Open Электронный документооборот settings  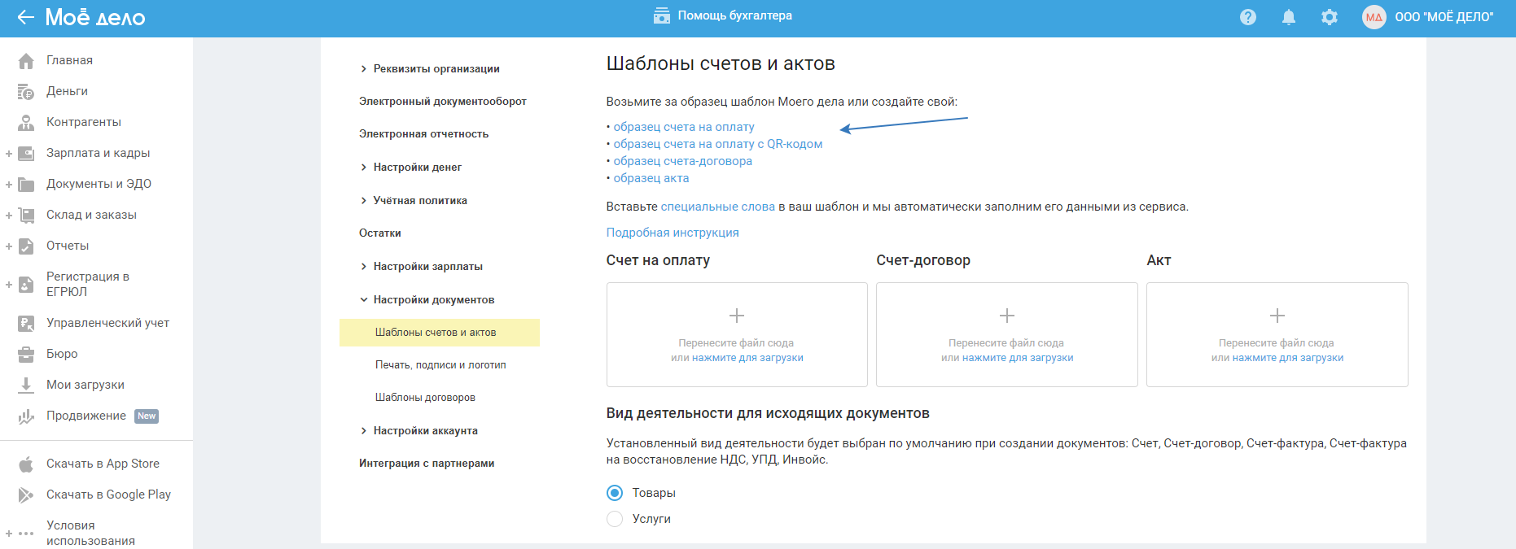[443, 102]
